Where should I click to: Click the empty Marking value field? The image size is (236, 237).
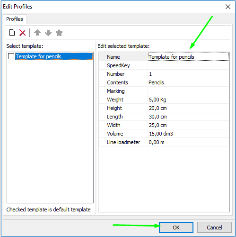(188, 91)
